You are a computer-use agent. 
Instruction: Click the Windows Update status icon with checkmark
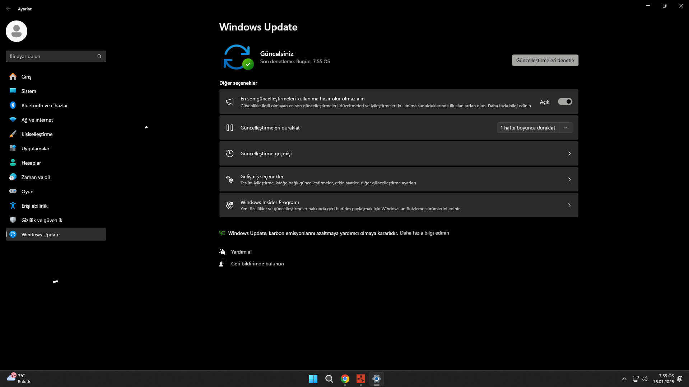[x=238, y=57]
